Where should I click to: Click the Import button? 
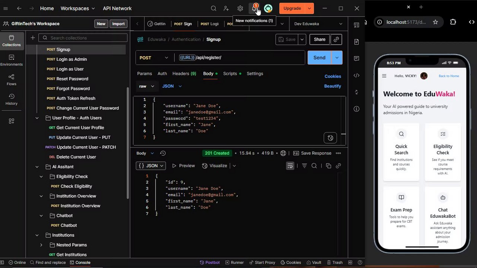click(118, 24)
